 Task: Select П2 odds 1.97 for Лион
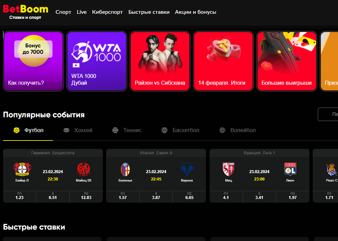pyautogui.click(x=293, y=197)
